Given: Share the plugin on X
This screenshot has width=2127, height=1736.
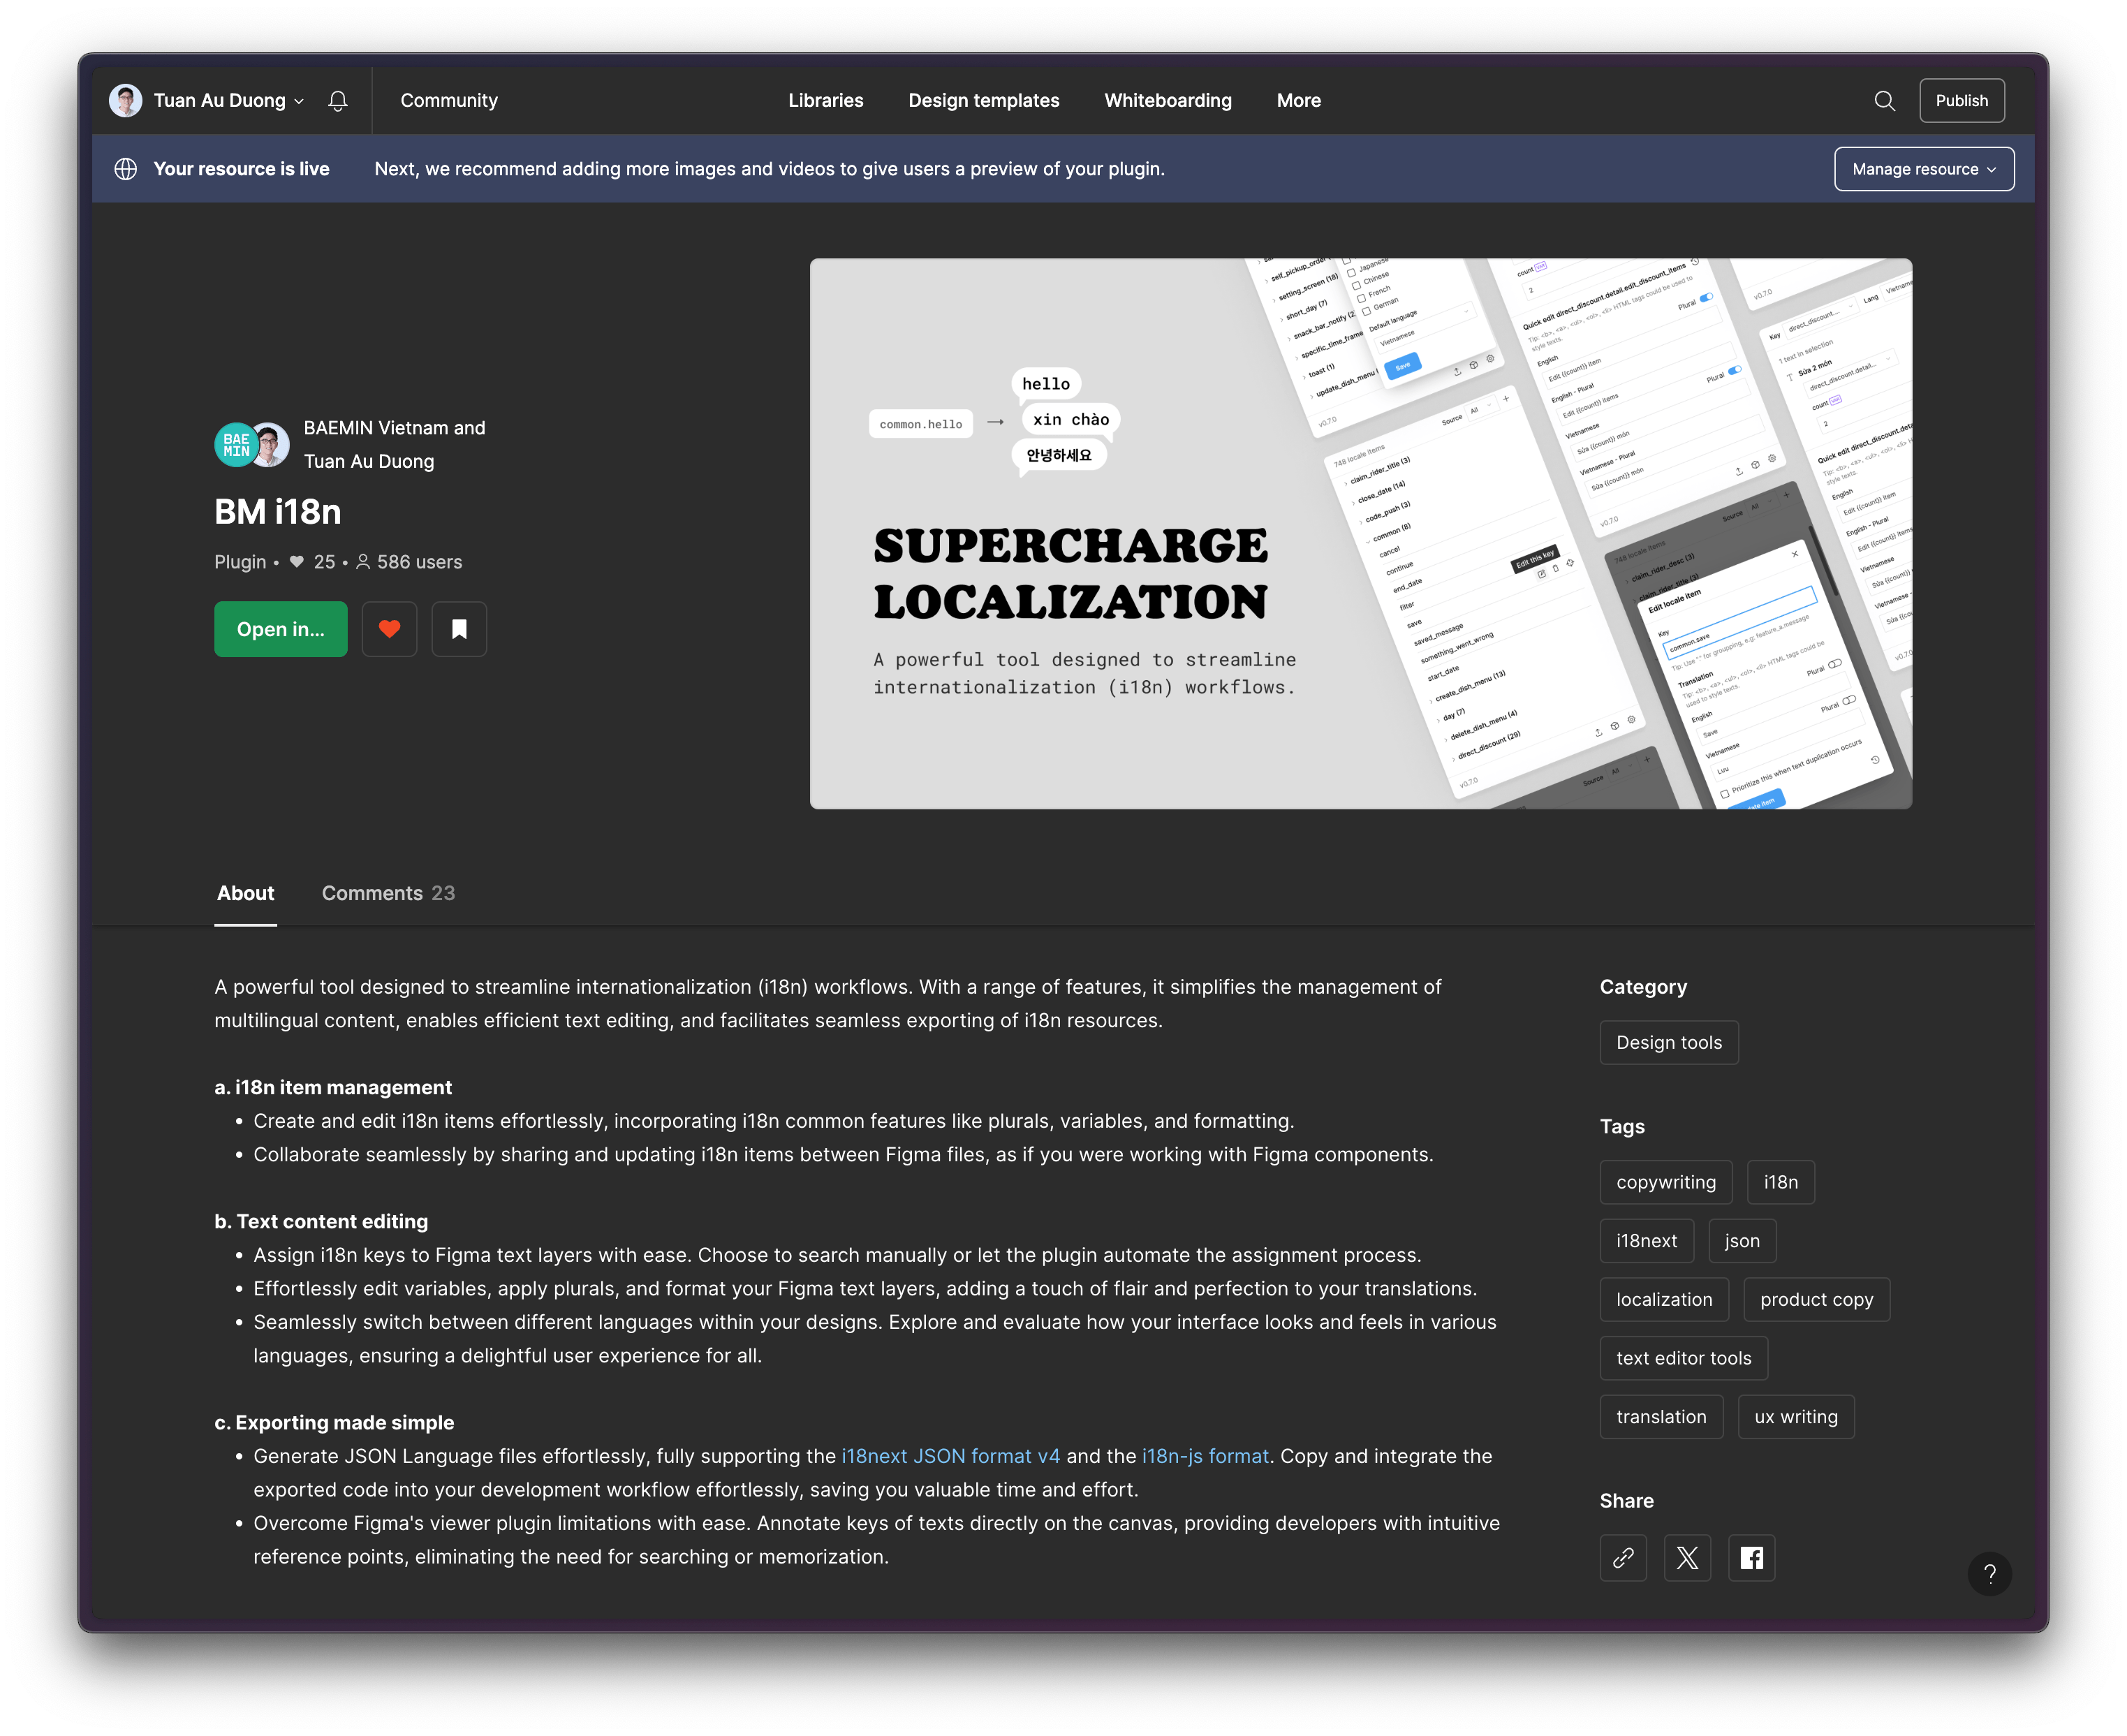Looking at the screenshot, I should pyautogui.click(x=1687, y=1558).
